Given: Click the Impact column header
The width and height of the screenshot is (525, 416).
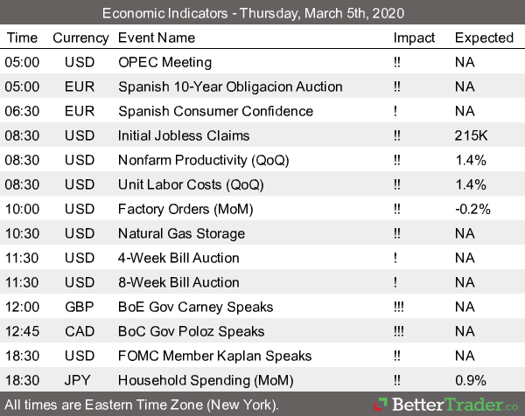Looking at the screenshot, I should tap(414, 38).
